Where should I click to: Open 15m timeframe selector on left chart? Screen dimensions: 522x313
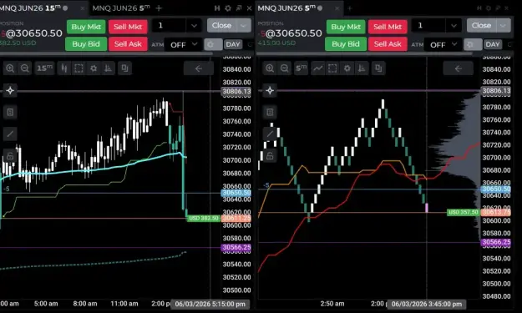44,68
